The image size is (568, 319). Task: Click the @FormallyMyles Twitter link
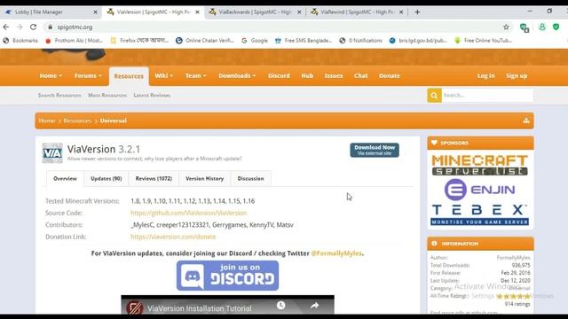point(336,253)
